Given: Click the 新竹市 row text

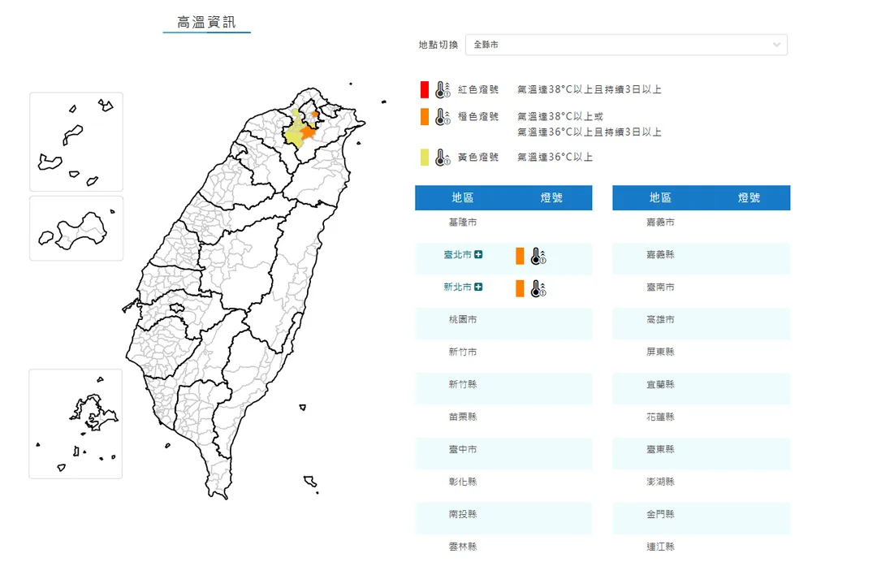Looking at the screenshot, I should pyautogui.click(x=463, y=352).
